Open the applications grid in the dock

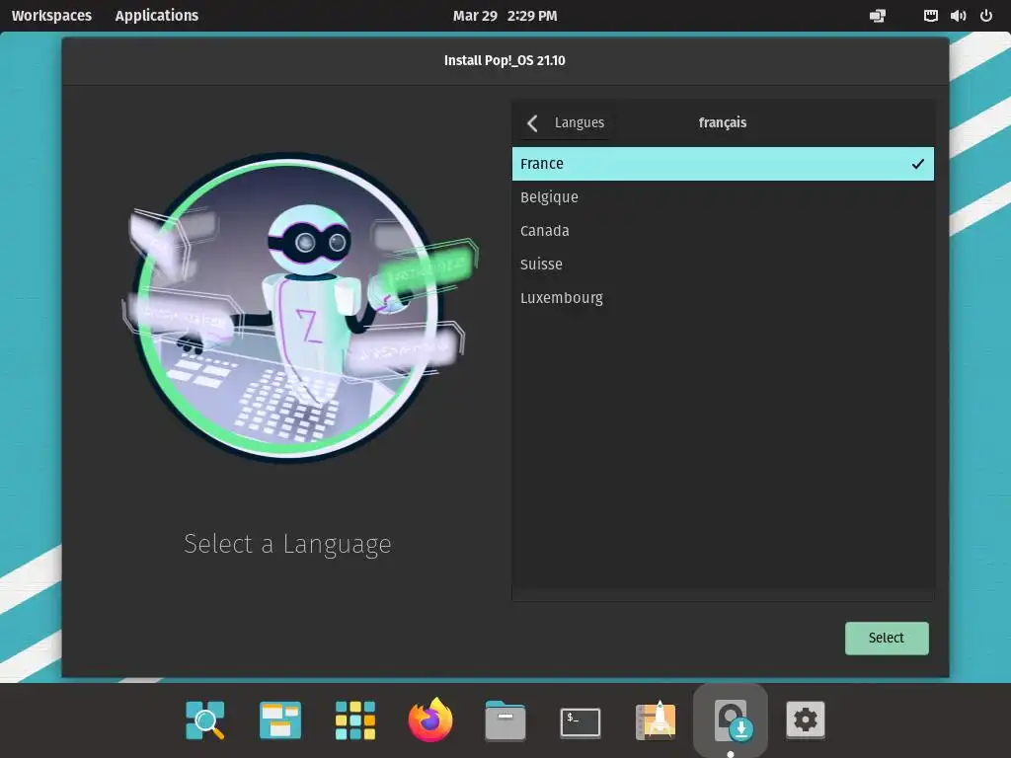coord(355,720)
